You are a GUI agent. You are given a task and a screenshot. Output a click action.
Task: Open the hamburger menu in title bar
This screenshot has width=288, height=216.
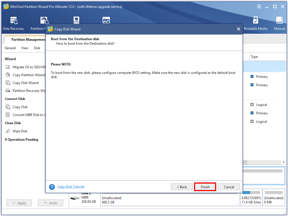click(x=259, y=7)
